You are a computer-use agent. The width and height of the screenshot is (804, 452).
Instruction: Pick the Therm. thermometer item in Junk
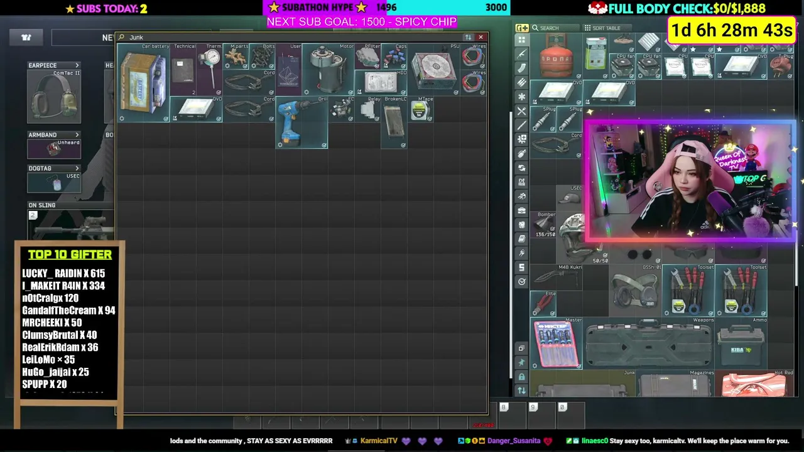[x=209, y=70]
